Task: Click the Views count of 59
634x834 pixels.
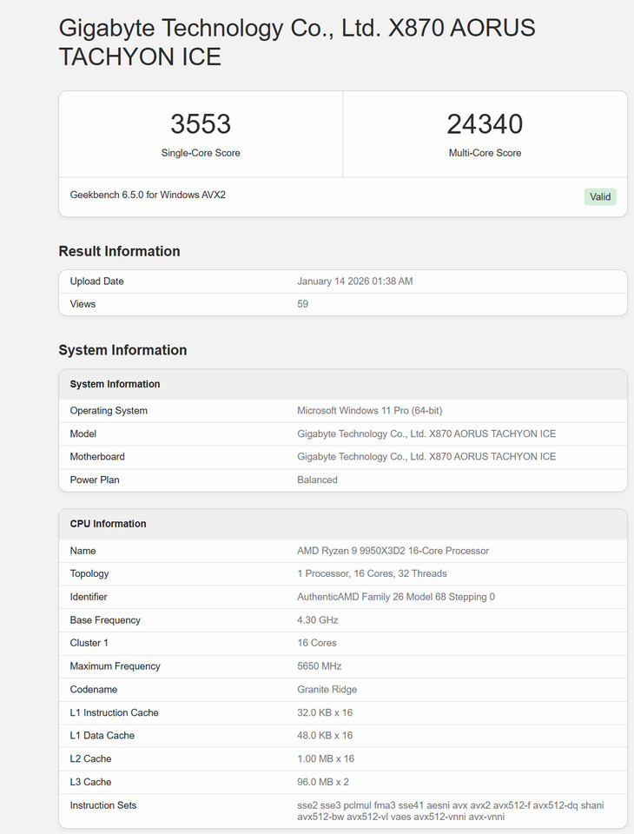Action: pyautogui.click(x=303, y=304)
